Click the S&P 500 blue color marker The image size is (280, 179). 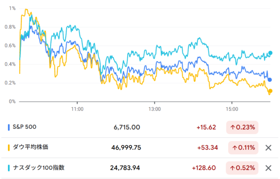coord(9,127)
